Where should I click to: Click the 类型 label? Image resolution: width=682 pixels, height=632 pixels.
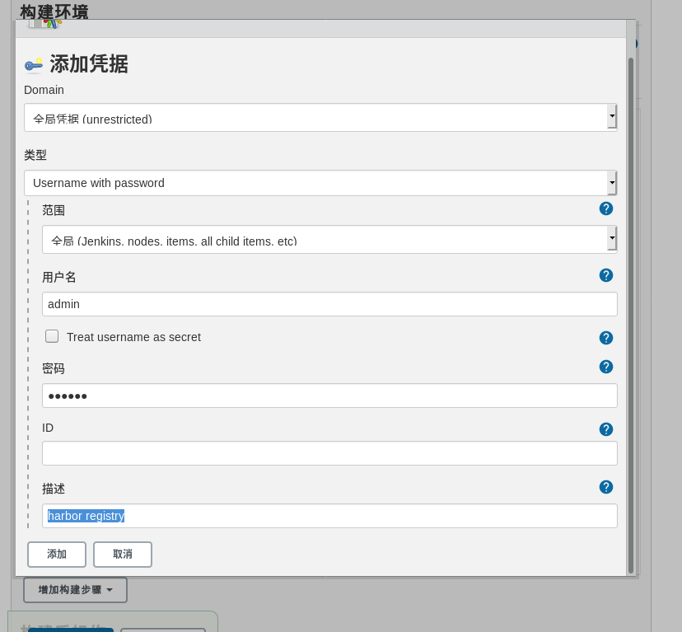[35, 155]
